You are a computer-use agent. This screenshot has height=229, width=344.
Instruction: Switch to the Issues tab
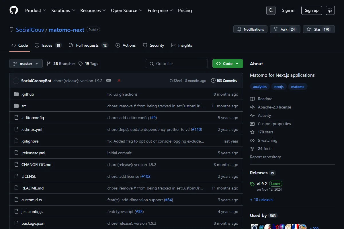point(48,45)
